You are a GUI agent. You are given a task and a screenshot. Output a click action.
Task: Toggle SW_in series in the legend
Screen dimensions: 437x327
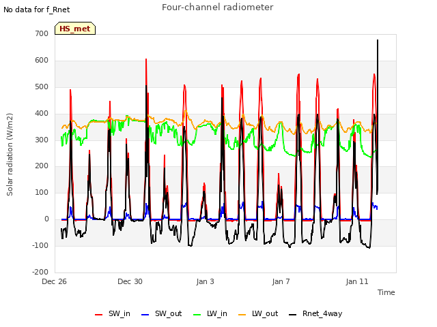112,314
